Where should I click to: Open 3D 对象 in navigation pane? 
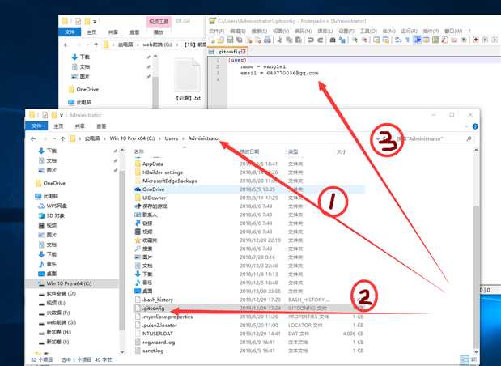click(56, 215)
